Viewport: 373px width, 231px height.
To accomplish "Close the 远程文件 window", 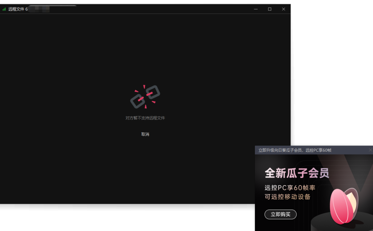I will pyautogui.click(x=284, y=9).
